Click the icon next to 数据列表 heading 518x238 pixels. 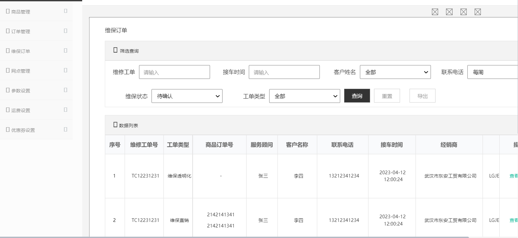pos(115,125)
